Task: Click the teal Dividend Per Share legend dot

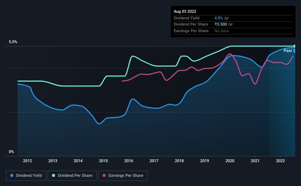Action: coord(54,175)
